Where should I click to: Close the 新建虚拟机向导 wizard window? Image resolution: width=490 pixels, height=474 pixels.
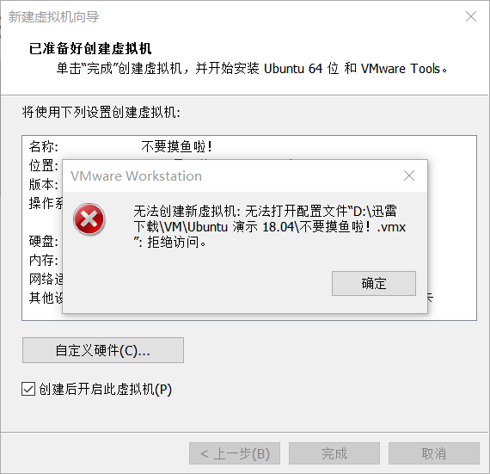(x=471, y=16)
